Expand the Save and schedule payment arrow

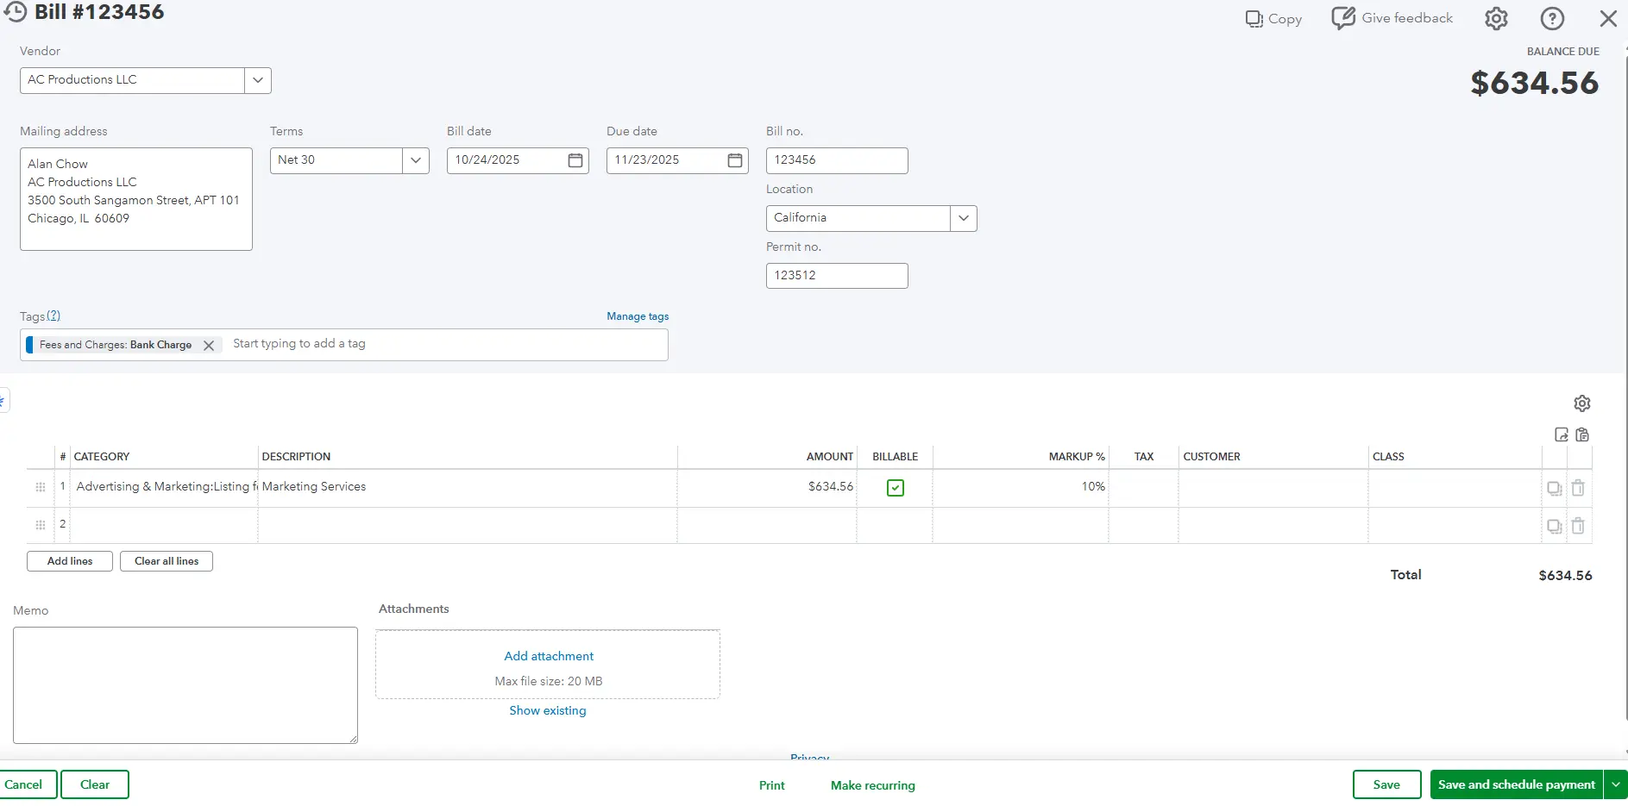tap(1614, 784)
